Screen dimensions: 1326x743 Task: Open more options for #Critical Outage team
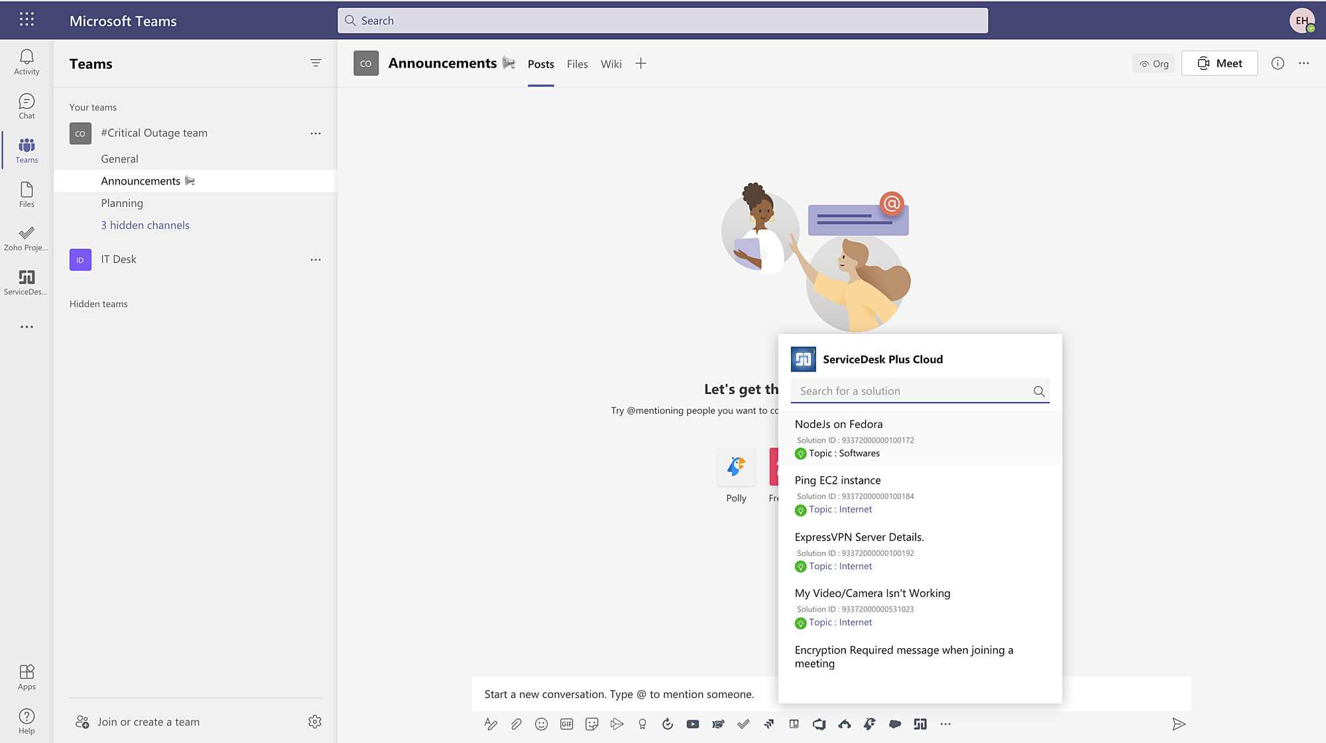point(316,133)
